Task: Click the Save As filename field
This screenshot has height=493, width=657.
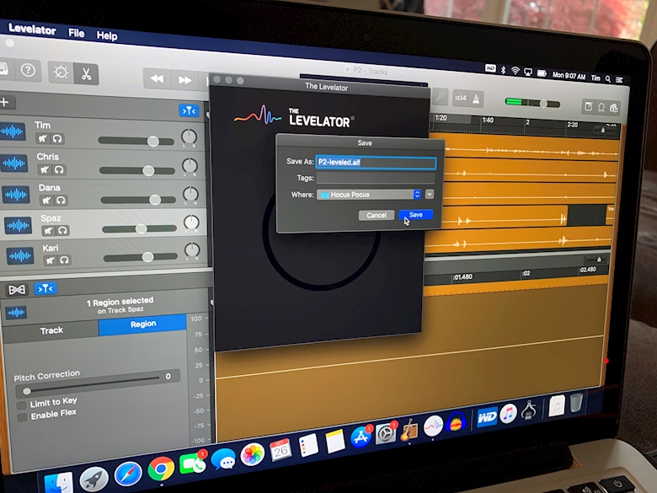Action: [376, 163]
